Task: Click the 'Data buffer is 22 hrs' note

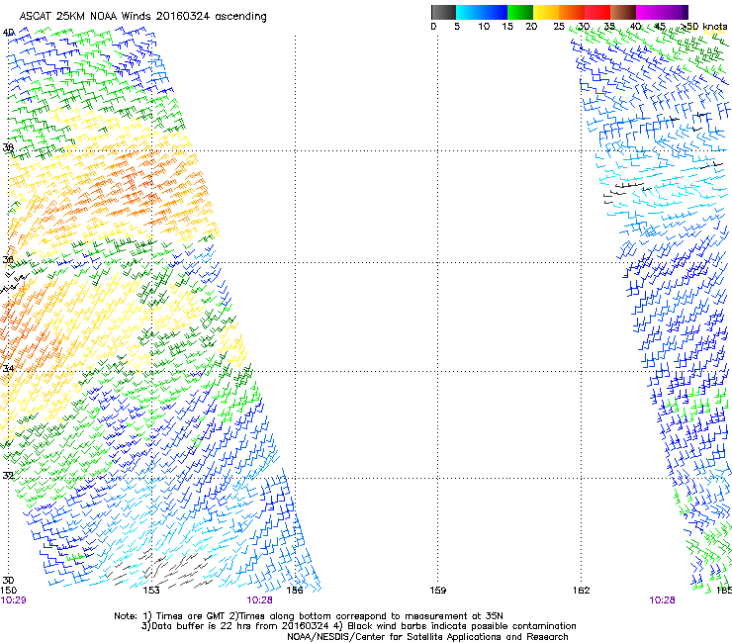Action: click(358, 626)
